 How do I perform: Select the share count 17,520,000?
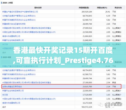pyautogui.click(x=87, y=95)
